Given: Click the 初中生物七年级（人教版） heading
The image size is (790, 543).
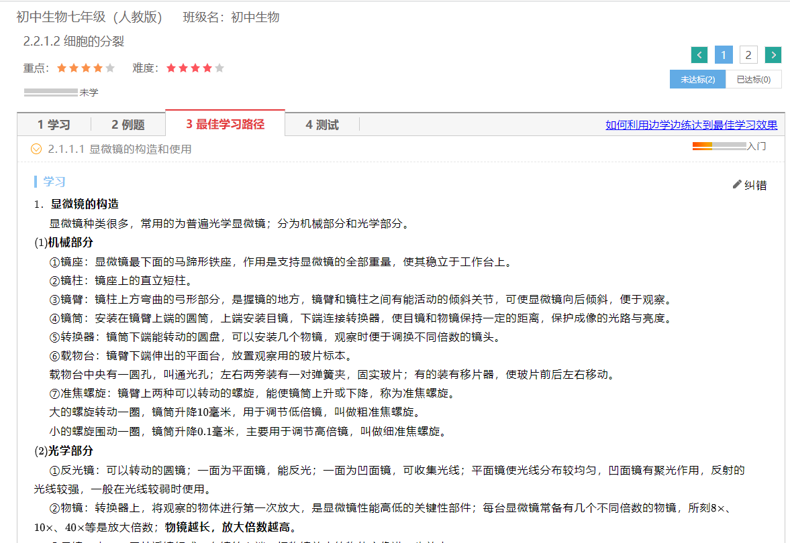Looking at the screenshot, I should click(x=89, y=17).
